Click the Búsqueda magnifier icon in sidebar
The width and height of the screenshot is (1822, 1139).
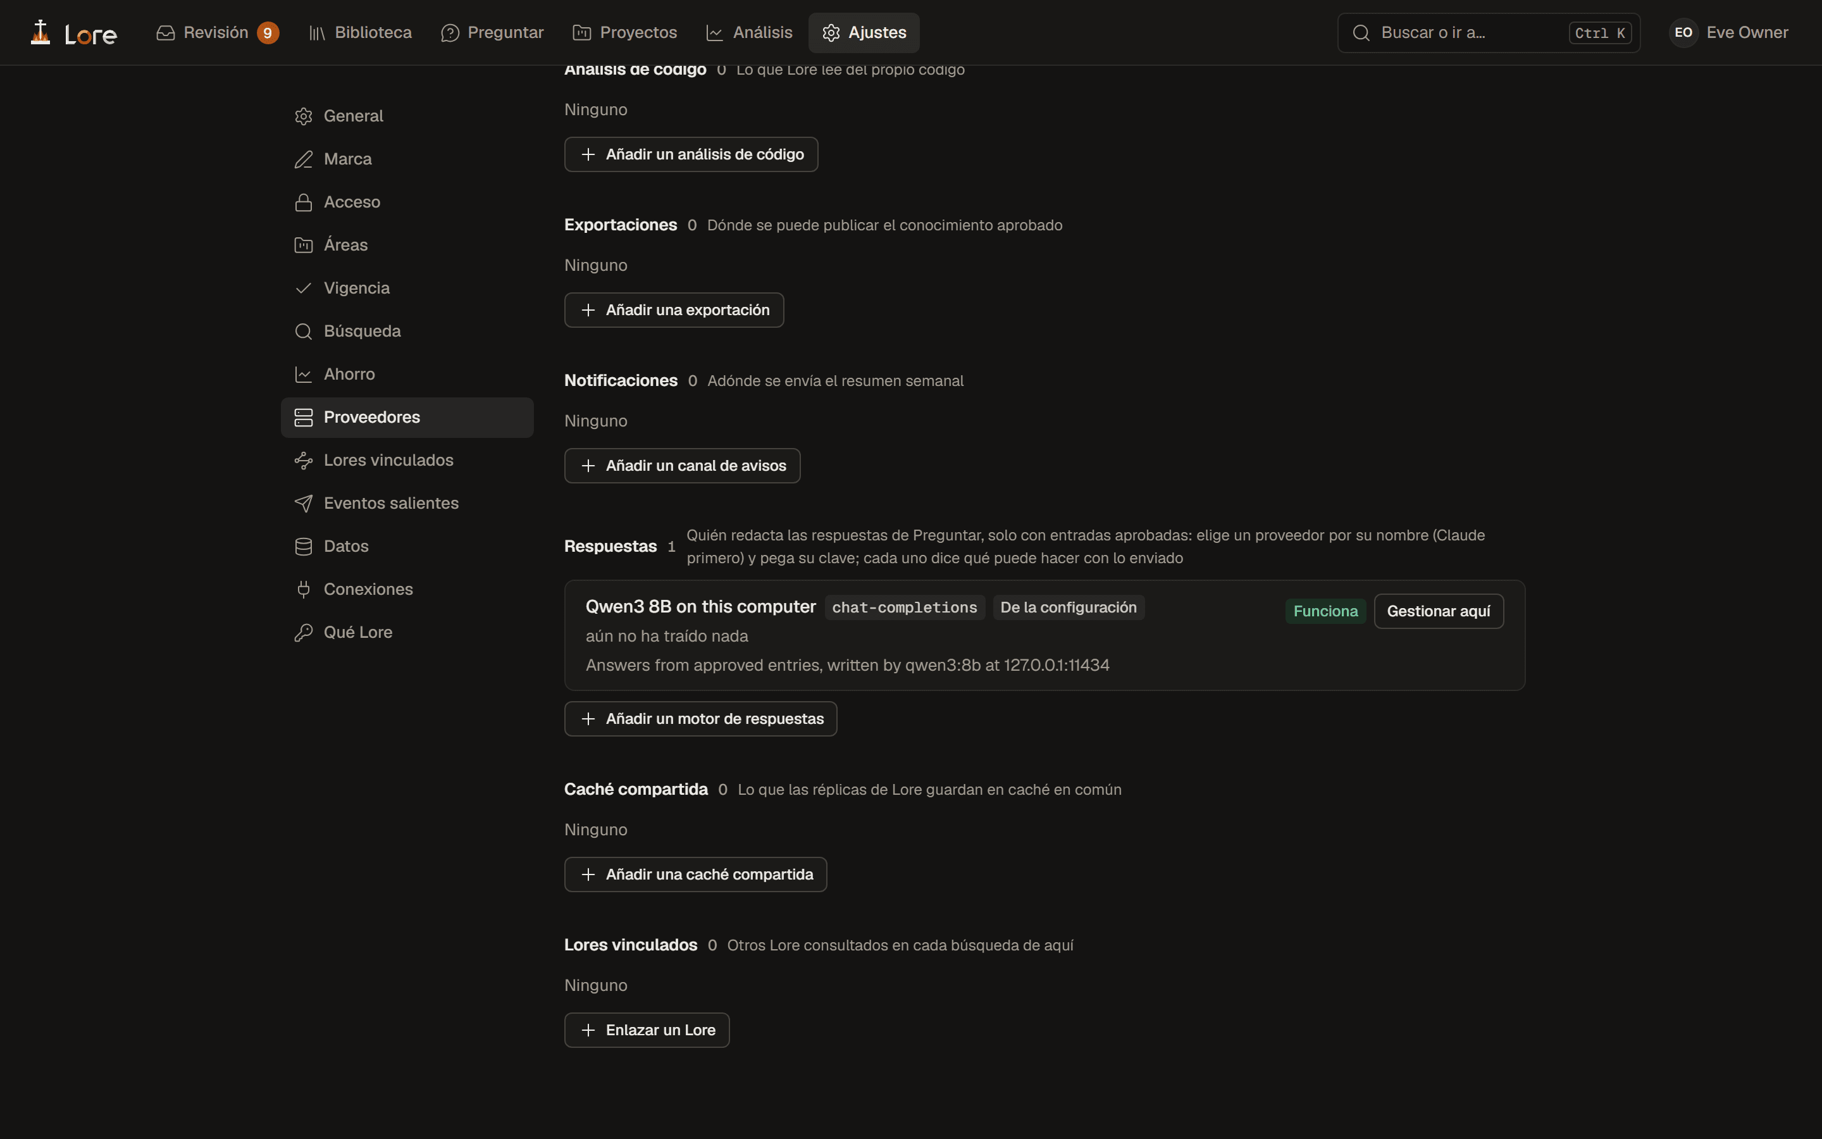[x=304, y=332]
